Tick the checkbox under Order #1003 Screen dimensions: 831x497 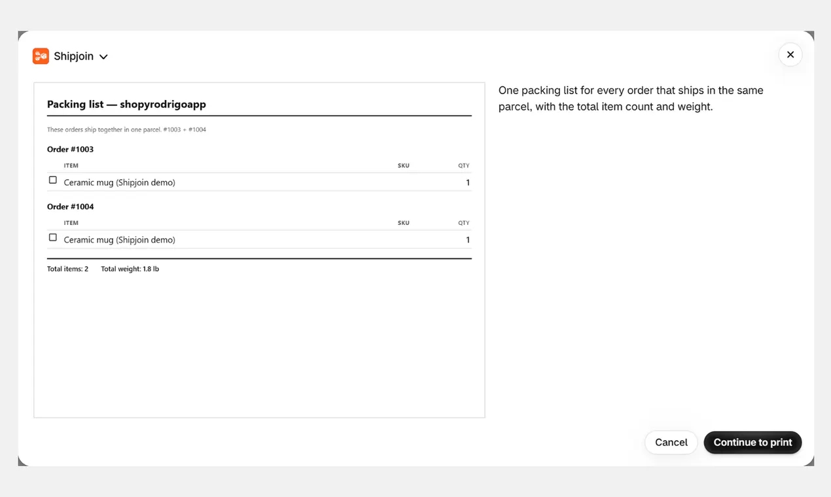click(53, 180)
